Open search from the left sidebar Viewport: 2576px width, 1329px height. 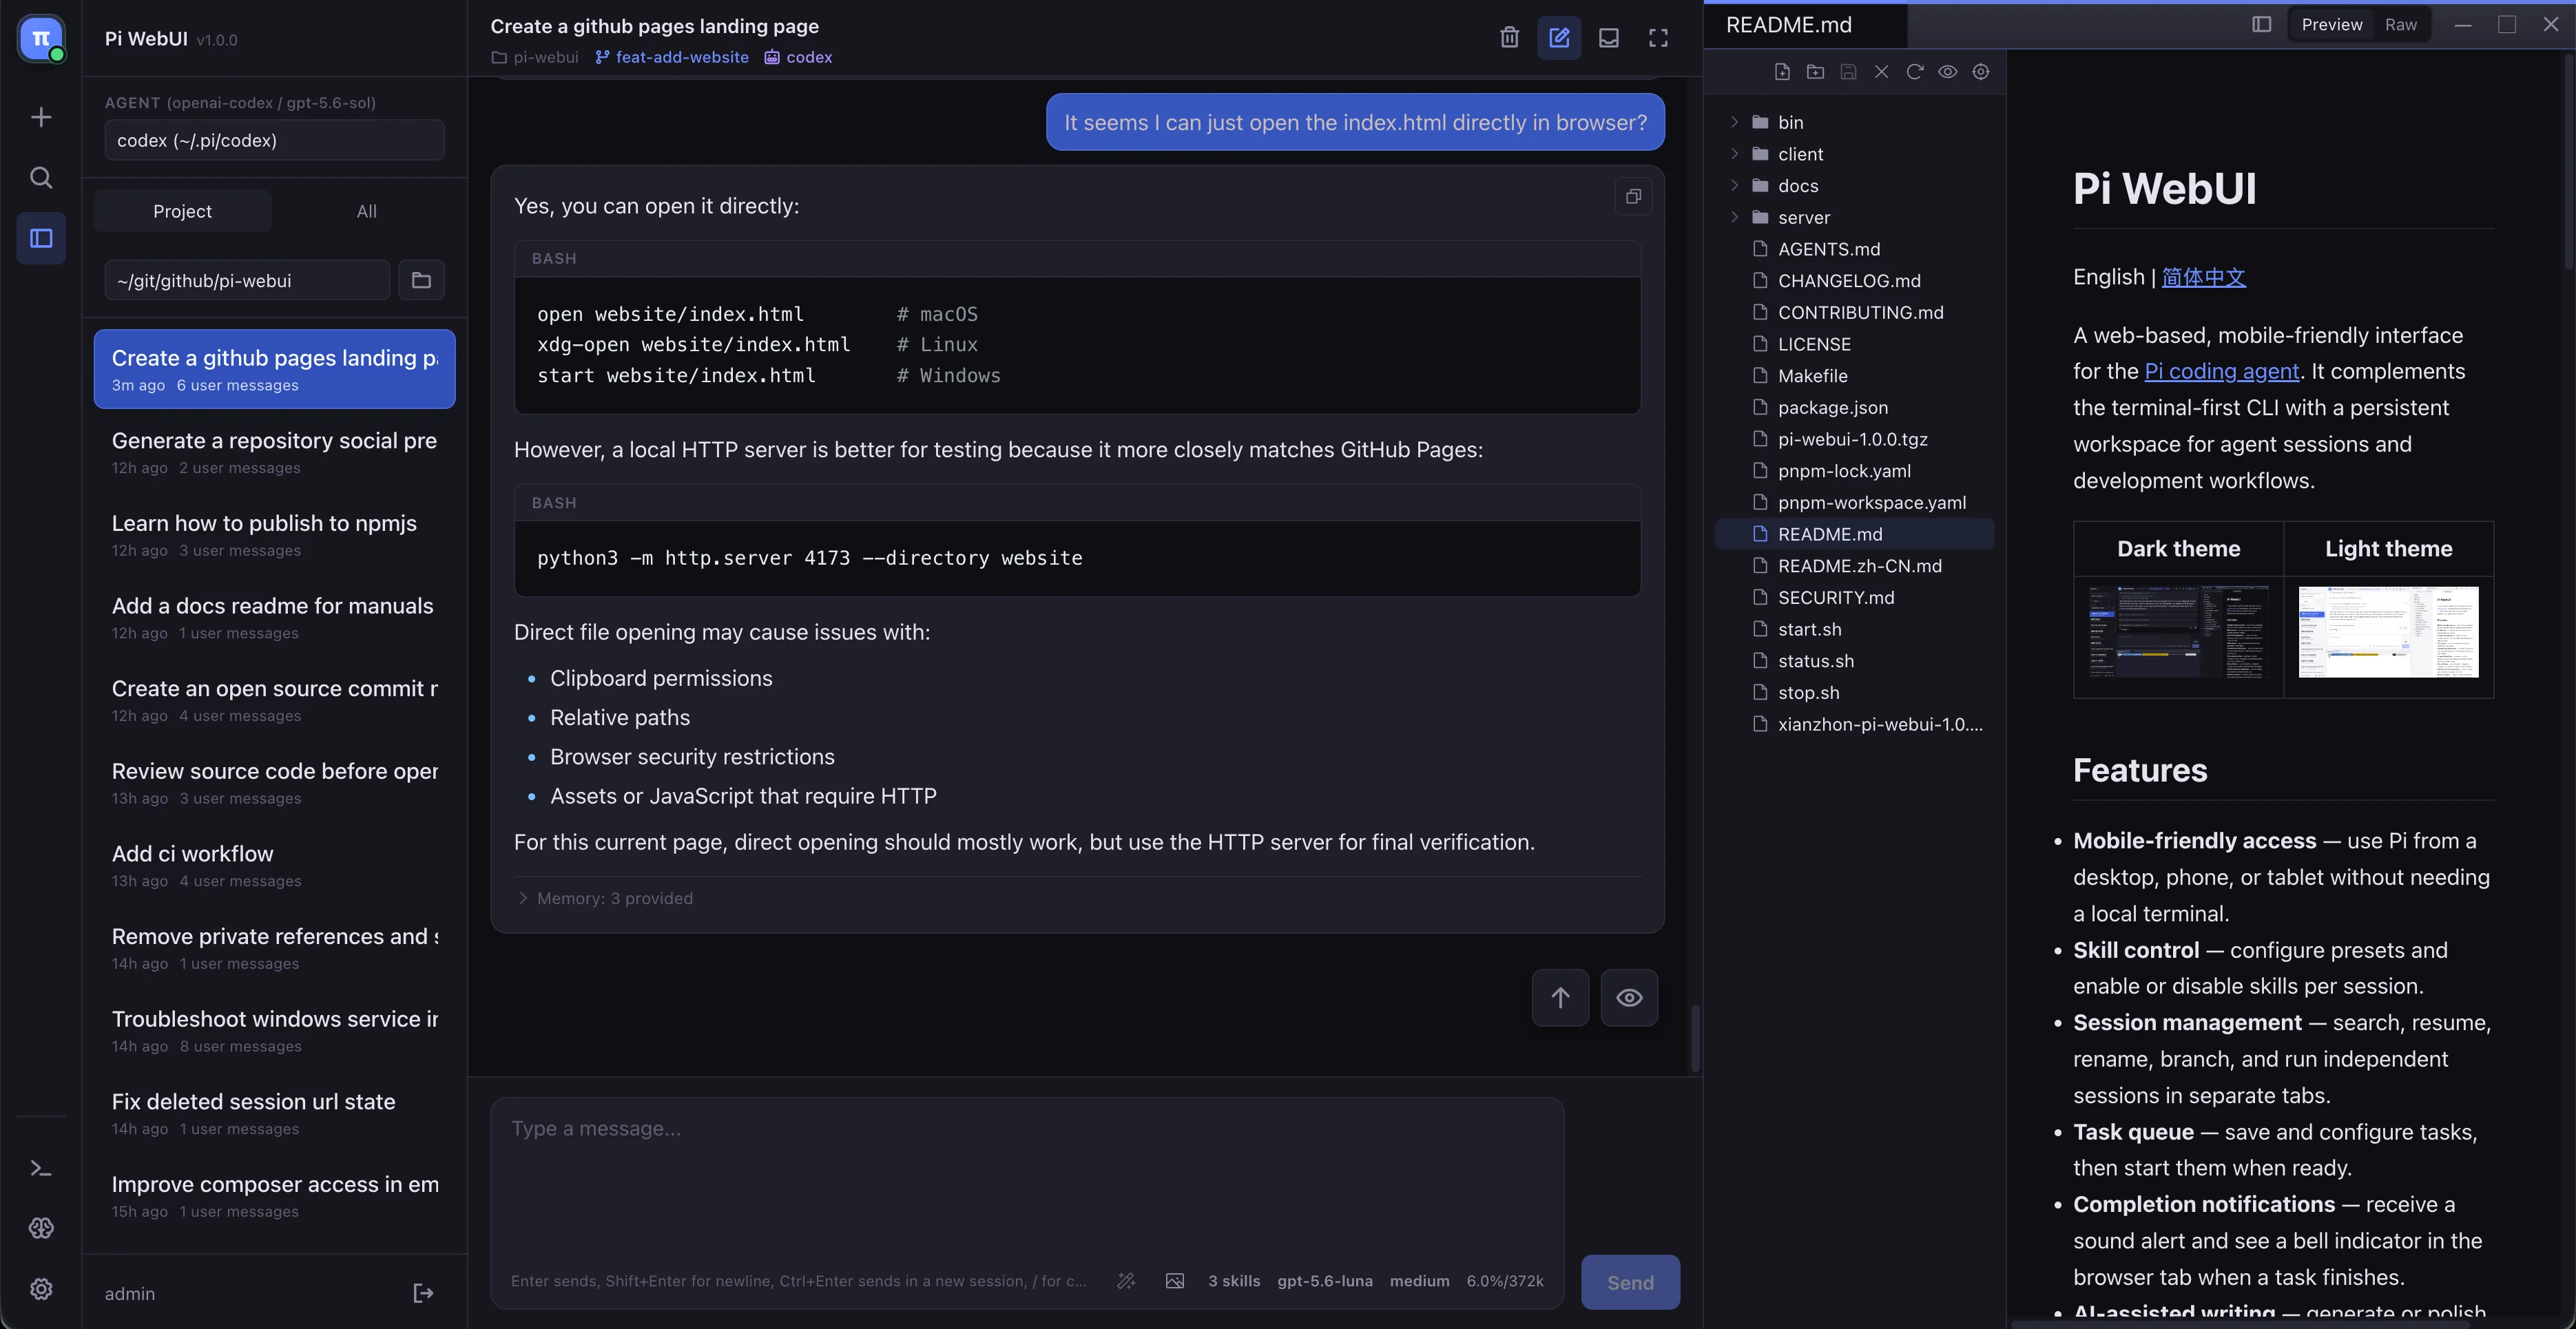click(x=41, y=178)
